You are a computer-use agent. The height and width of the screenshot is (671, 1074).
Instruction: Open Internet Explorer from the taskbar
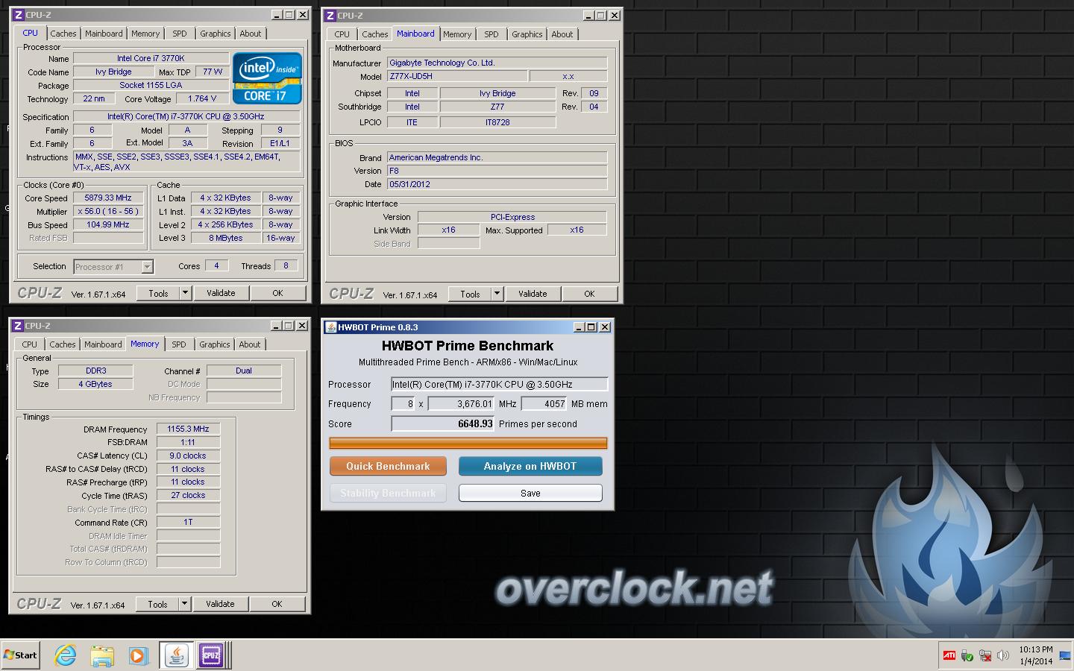click(x=66, y=655)
